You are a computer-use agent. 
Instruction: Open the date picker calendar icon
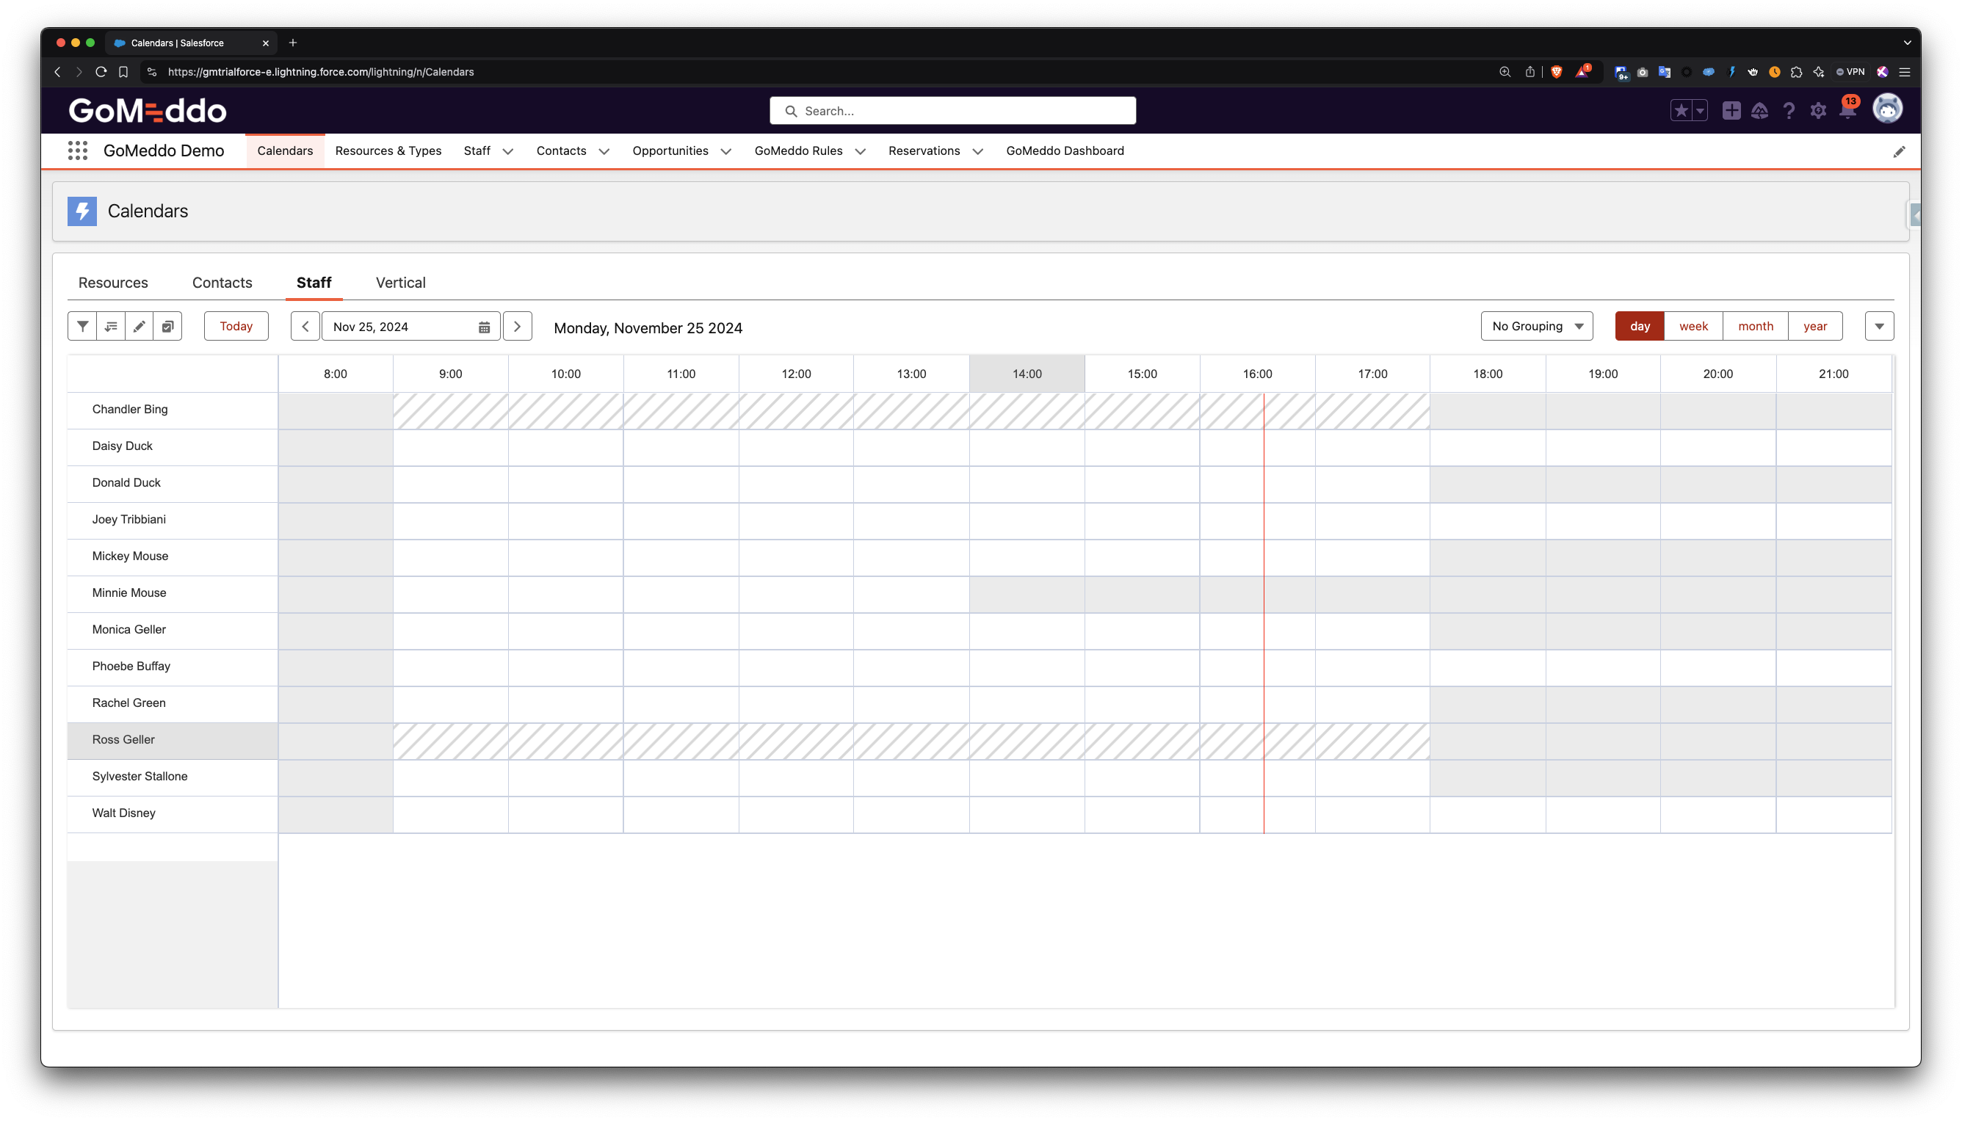point(485,327)
